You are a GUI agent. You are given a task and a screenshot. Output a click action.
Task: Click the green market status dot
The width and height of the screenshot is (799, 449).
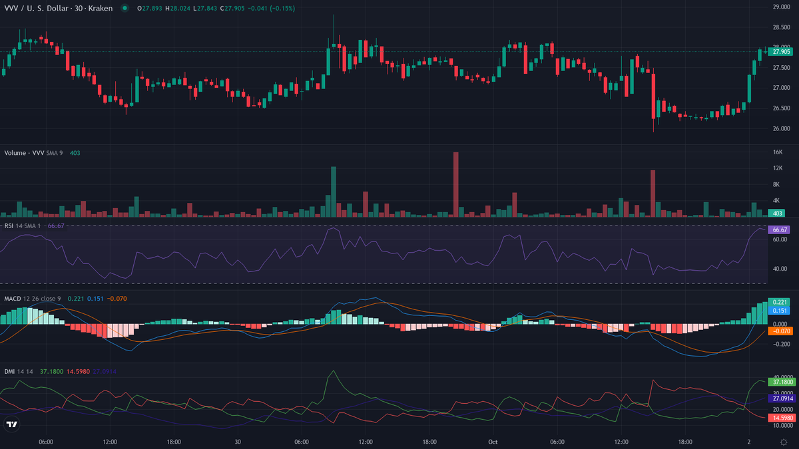tap(124, 9)
